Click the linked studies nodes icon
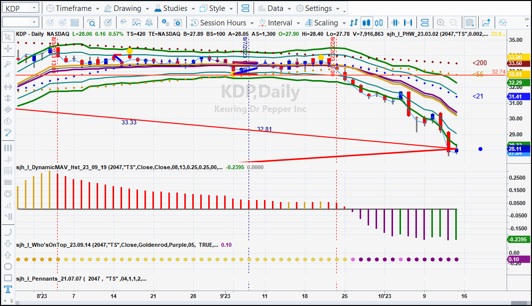The image size is (532, 306). pos(149,23)
